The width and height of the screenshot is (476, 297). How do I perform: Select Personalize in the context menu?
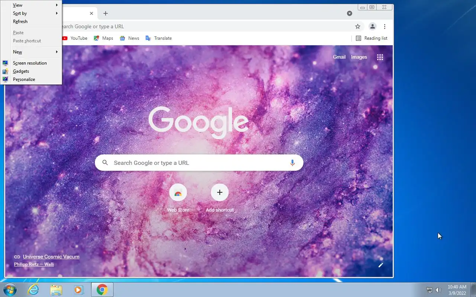31,79
